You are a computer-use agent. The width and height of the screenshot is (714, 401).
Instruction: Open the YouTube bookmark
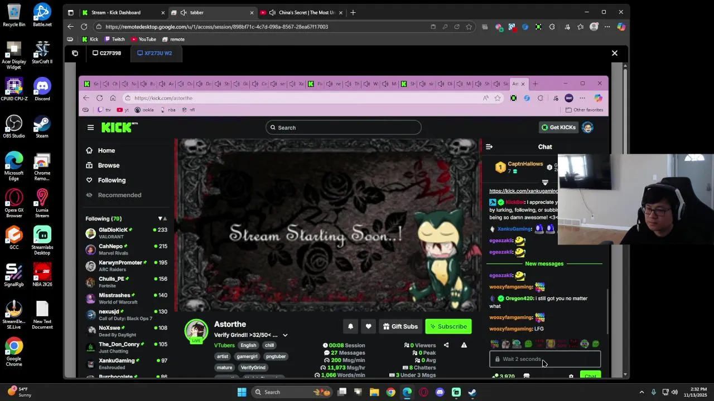(x=144, y=40)
